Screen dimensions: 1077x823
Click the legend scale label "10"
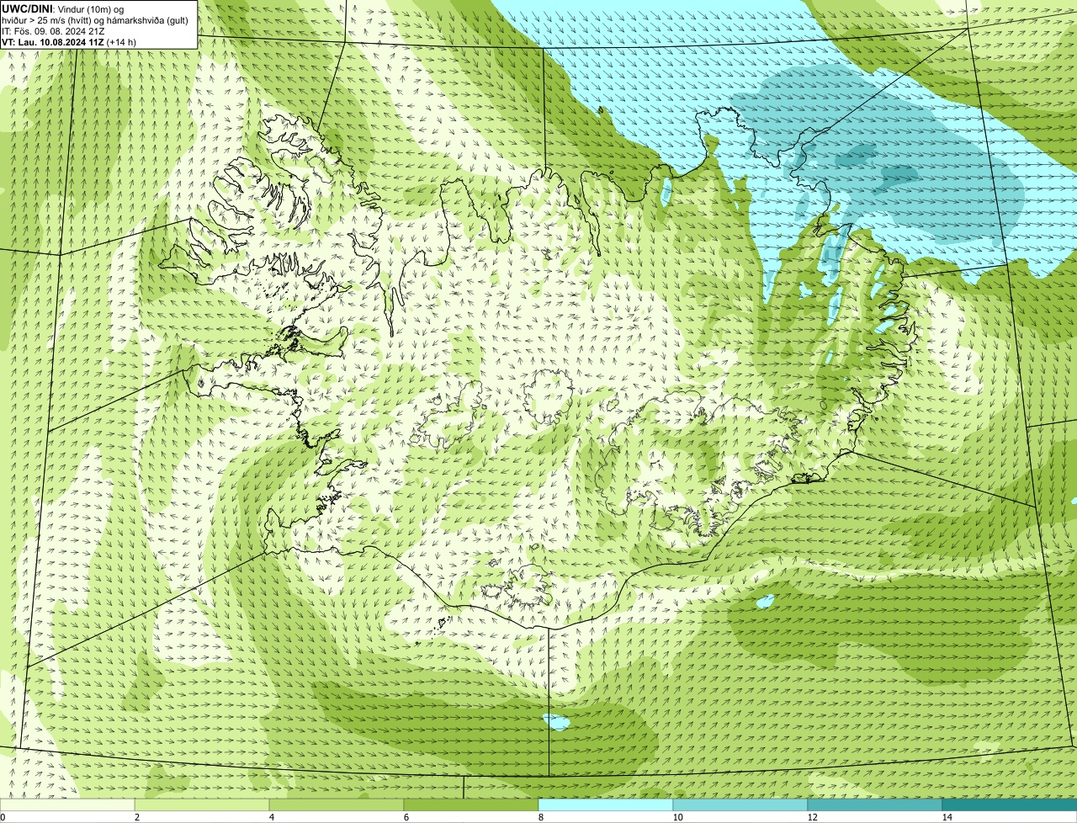677,817
